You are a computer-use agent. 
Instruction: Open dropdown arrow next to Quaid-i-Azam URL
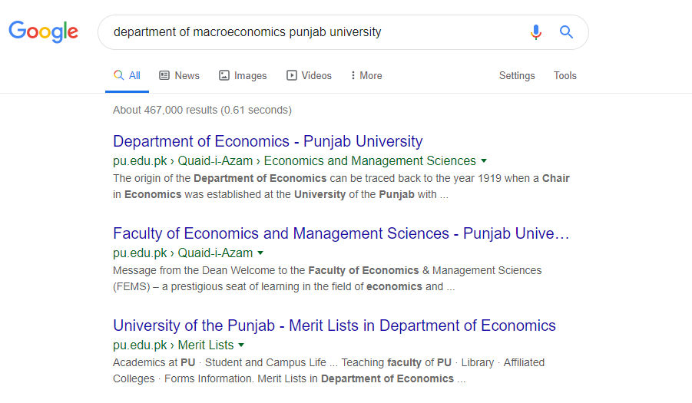(x=260, y=253)
